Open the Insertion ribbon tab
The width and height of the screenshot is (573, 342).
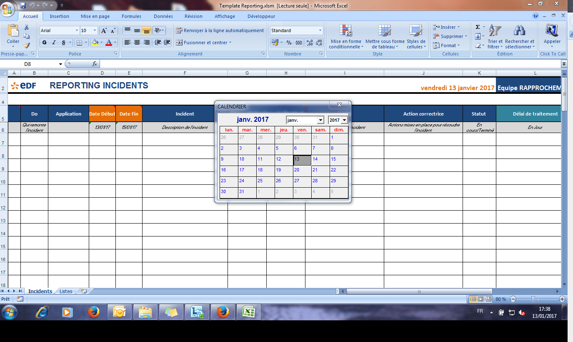pos(60,16)
